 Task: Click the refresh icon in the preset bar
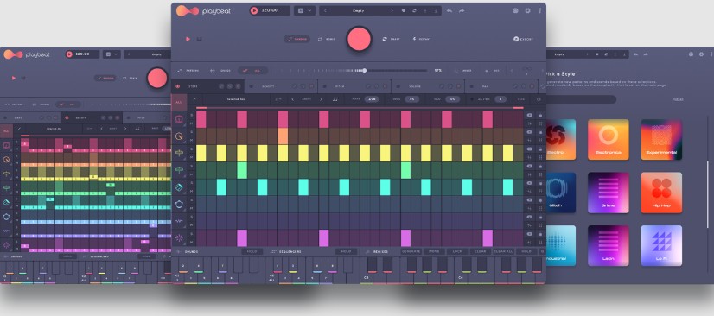tap(414, 10)
